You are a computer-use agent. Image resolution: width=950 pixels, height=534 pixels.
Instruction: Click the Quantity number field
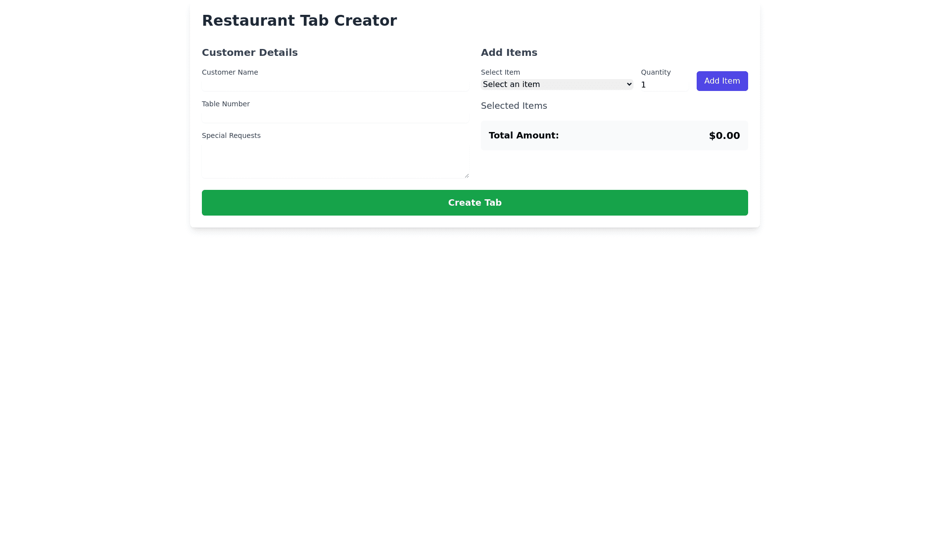point(664,84)
